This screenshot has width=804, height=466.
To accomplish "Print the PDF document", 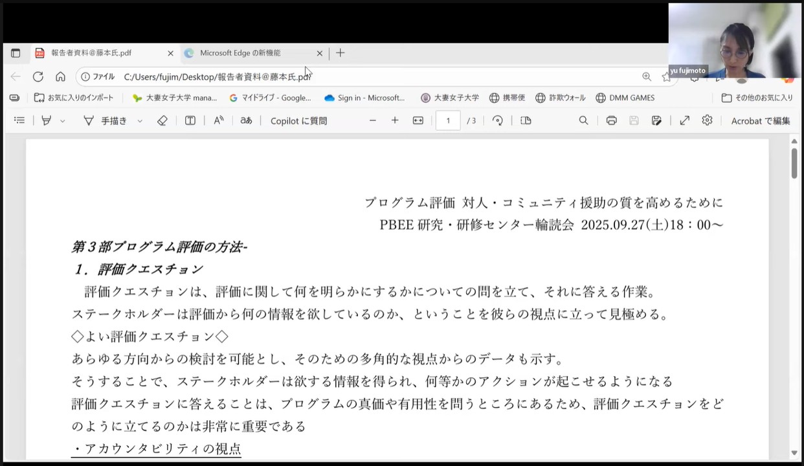I will (x=611, y=120).
